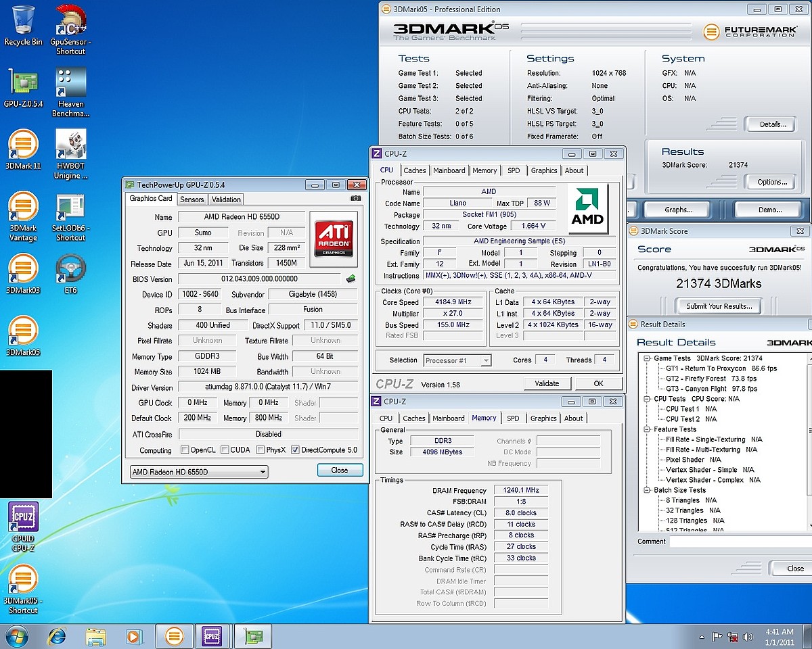The image size is (812, 649).
Task: Collapse the Game Tests tree node
Action: [648, 358]
